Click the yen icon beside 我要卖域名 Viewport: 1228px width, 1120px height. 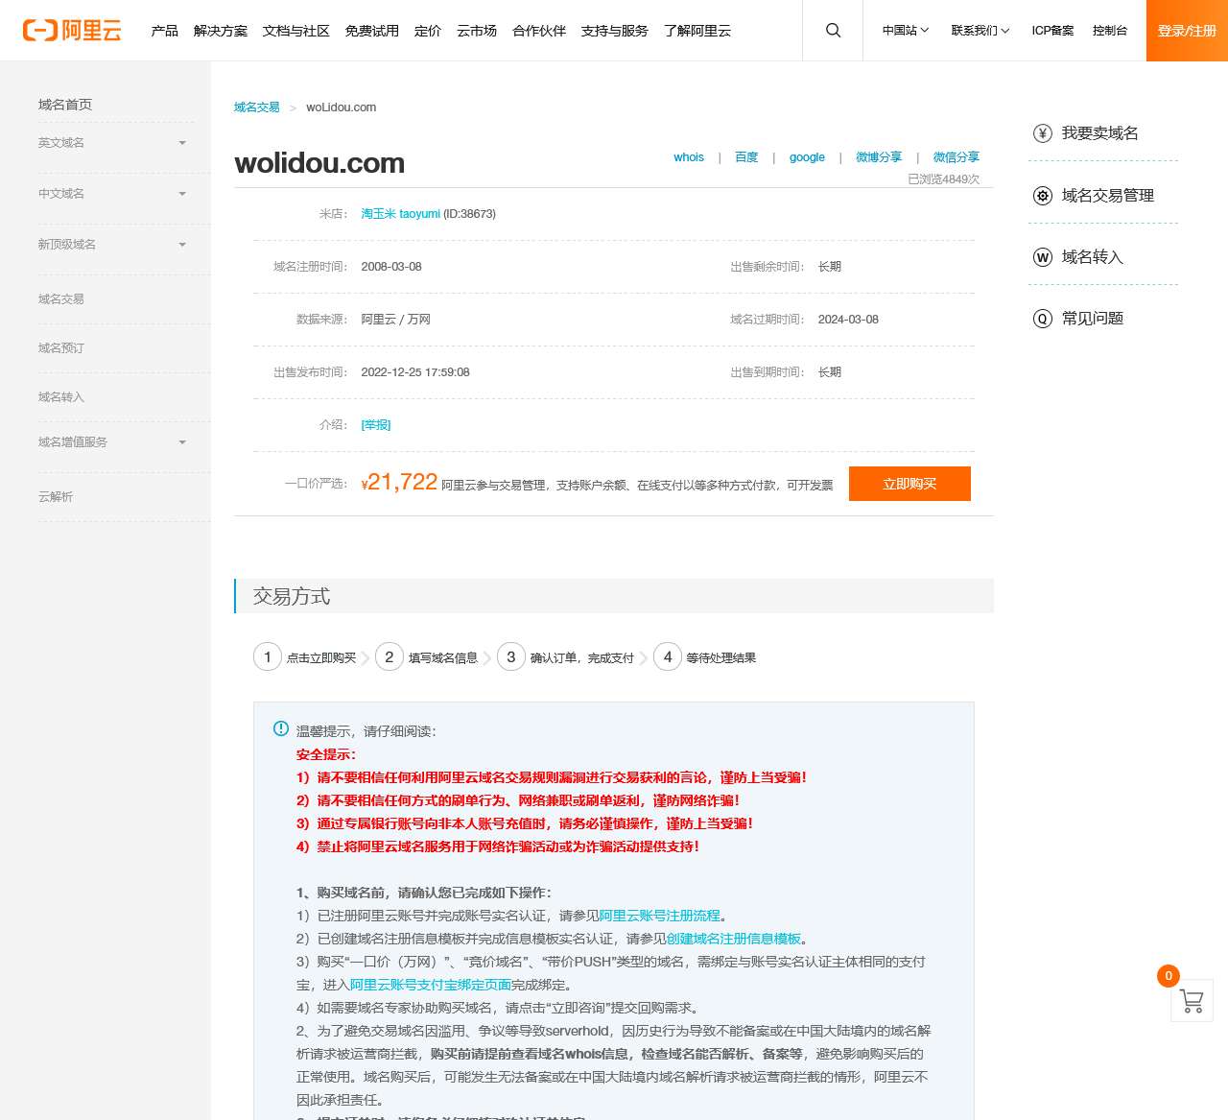pyautogui.click(x=1043, y=133)
